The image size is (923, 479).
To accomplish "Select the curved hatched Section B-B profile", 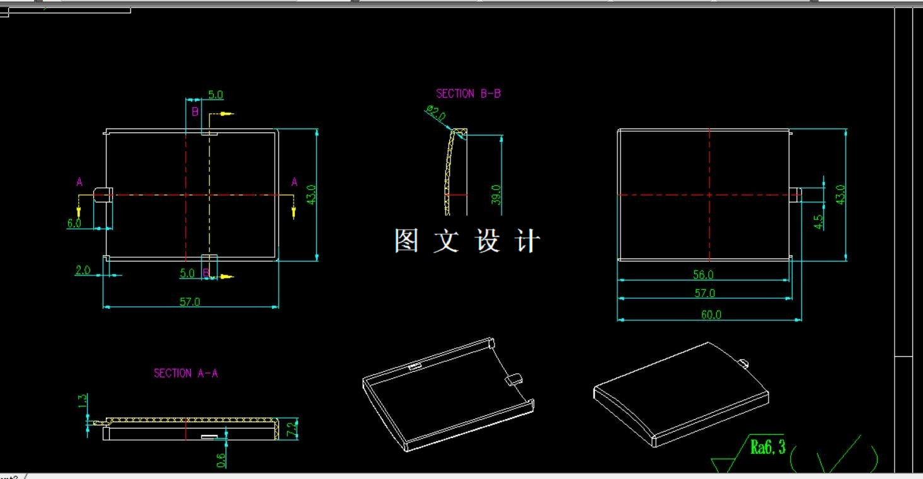I will tap(456, 171).
